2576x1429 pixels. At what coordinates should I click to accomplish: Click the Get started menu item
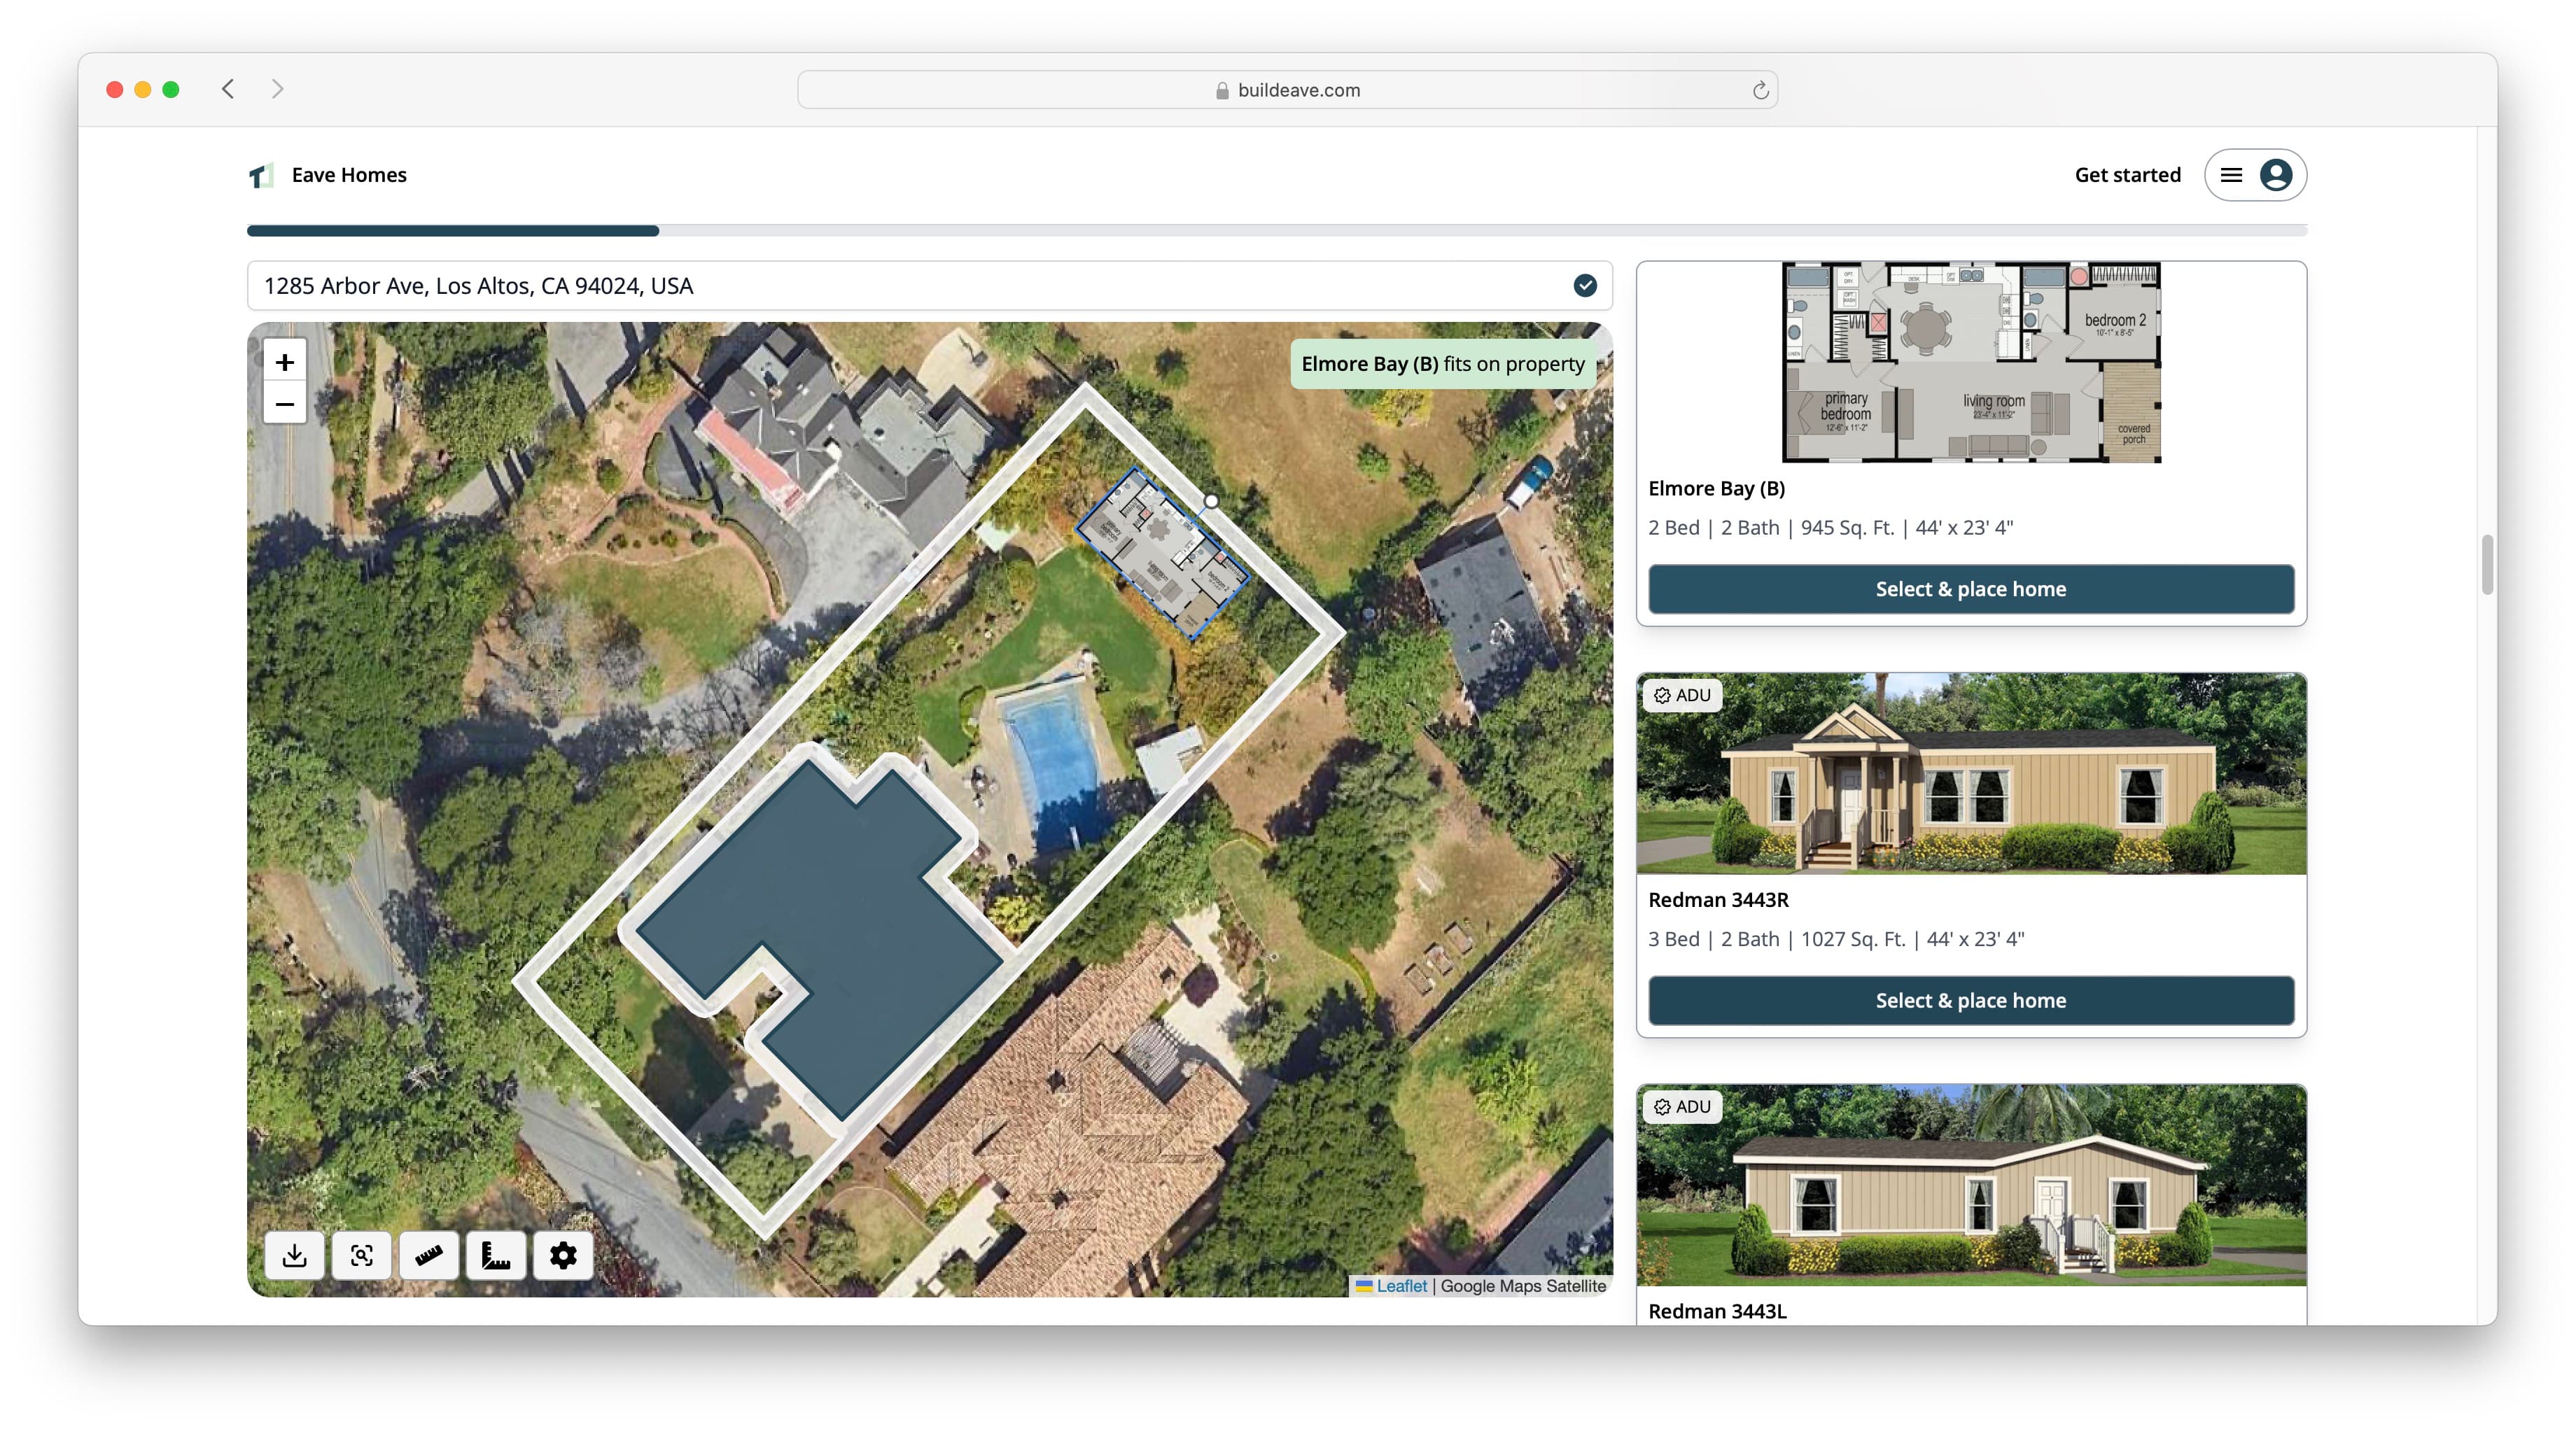[2127, 174]
